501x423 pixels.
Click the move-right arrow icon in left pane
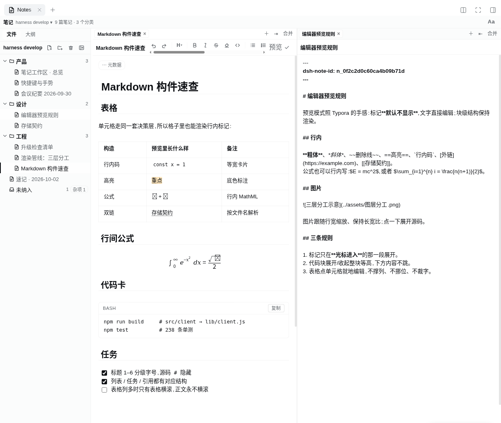click(276, 34)
